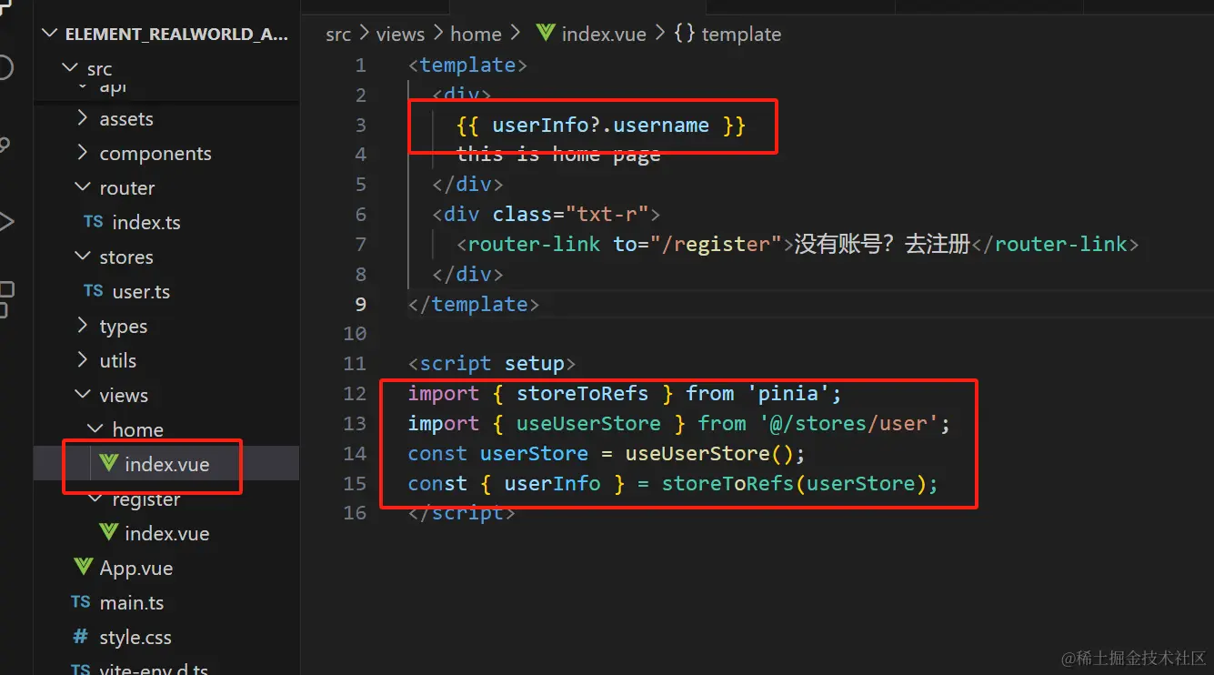This screenshot has width=1214, height=675.
Task: Open user.ts in stores folder
Action: coord(141,292)
